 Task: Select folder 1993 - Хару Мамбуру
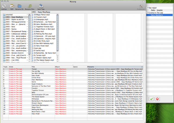pos(15,17)
